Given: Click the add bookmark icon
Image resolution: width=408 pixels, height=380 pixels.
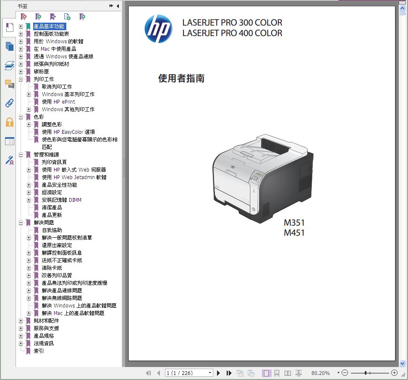Looking at the screenshot, I should click(x=38, y=17).
